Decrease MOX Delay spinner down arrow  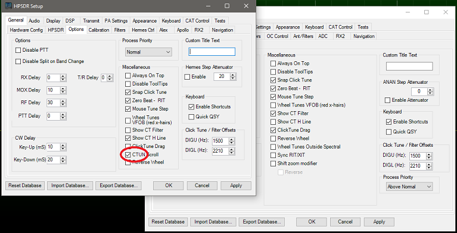coord(63,92)
